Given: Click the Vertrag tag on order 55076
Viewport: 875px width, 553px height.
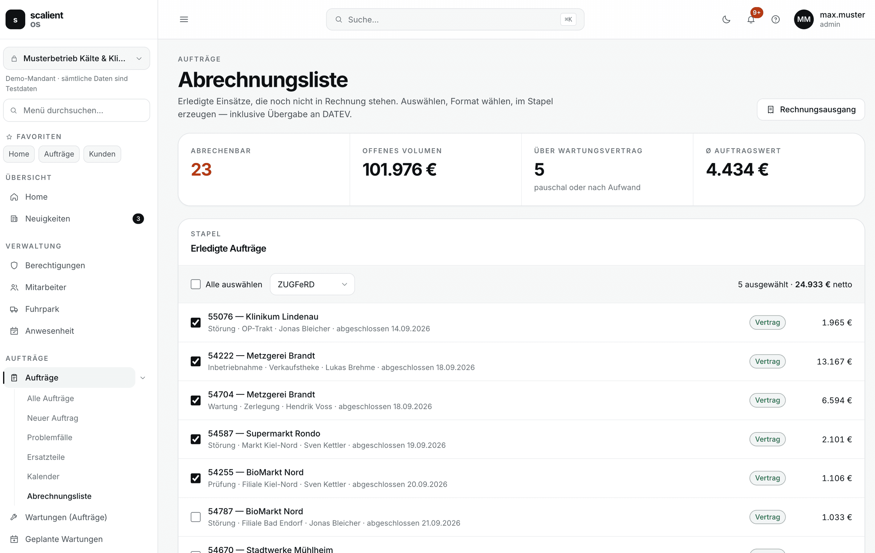Looking at the screenshot, I should pos(767,322).
